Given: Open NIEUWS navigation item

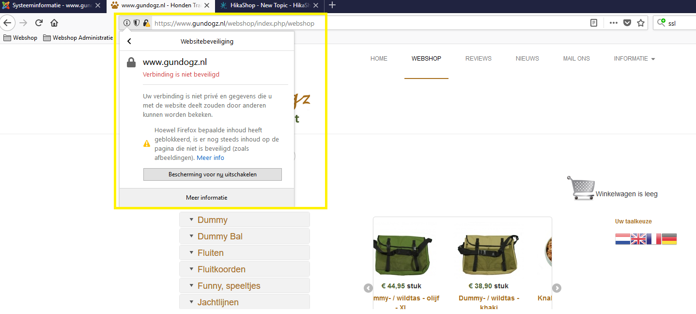Looking at the screenshot, I should pos(527,59).
